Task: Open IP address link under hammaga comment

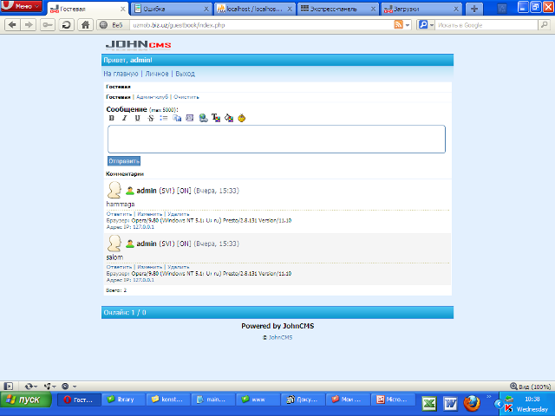Action: click(143, 227)
